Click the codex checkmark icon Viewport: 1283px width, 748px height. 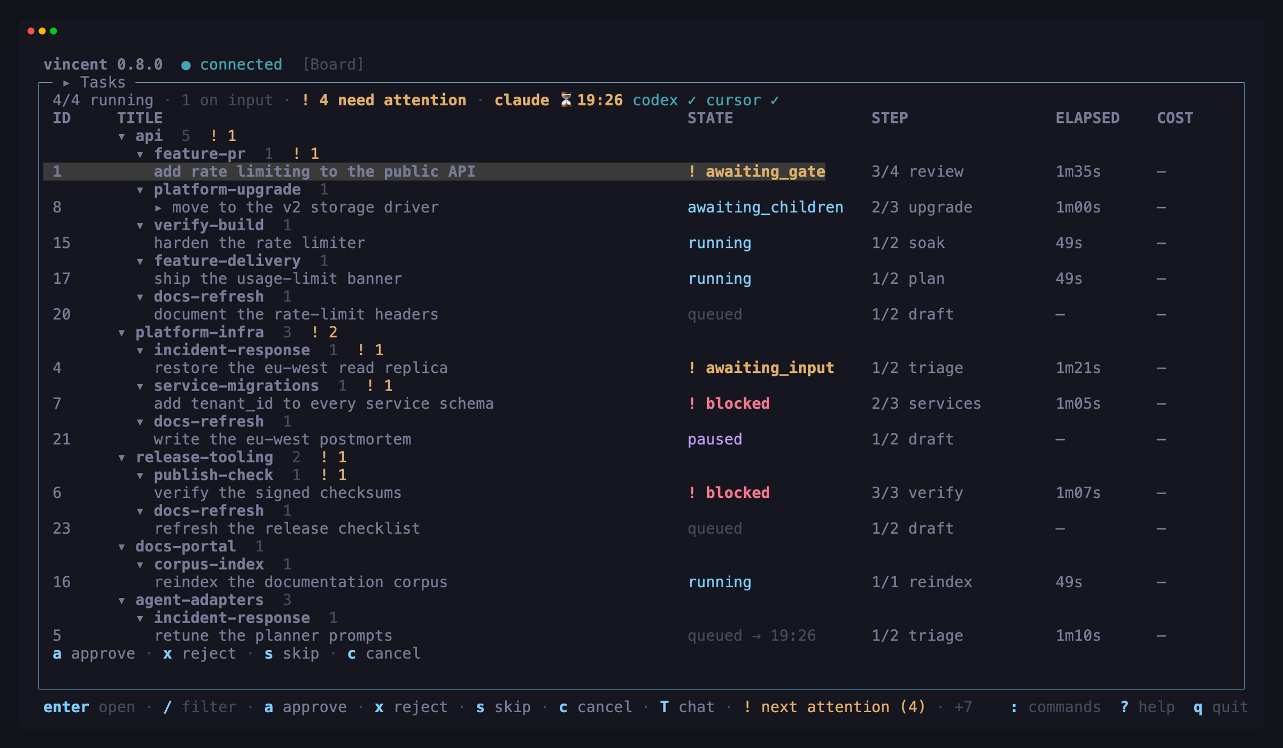[692, 100]
